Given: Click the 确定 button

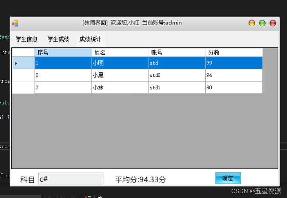Looking at the screenshot, I should coord(228,178).
